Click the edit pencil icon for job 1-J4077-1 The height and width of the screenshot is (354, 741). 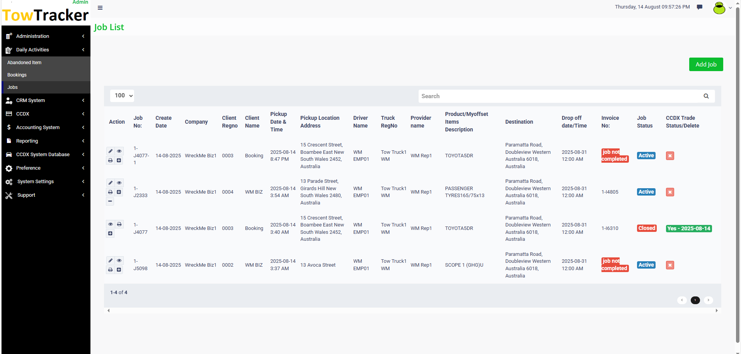(x=110, y=151)
